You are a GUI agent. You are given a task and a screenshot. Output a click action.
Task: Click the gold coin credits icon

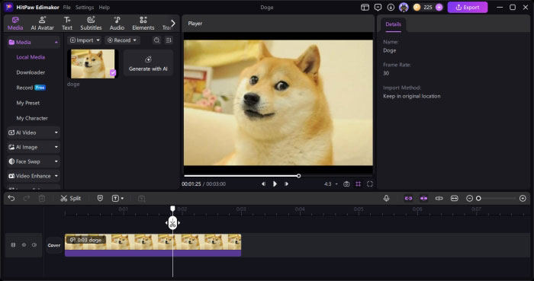(417, 7)
